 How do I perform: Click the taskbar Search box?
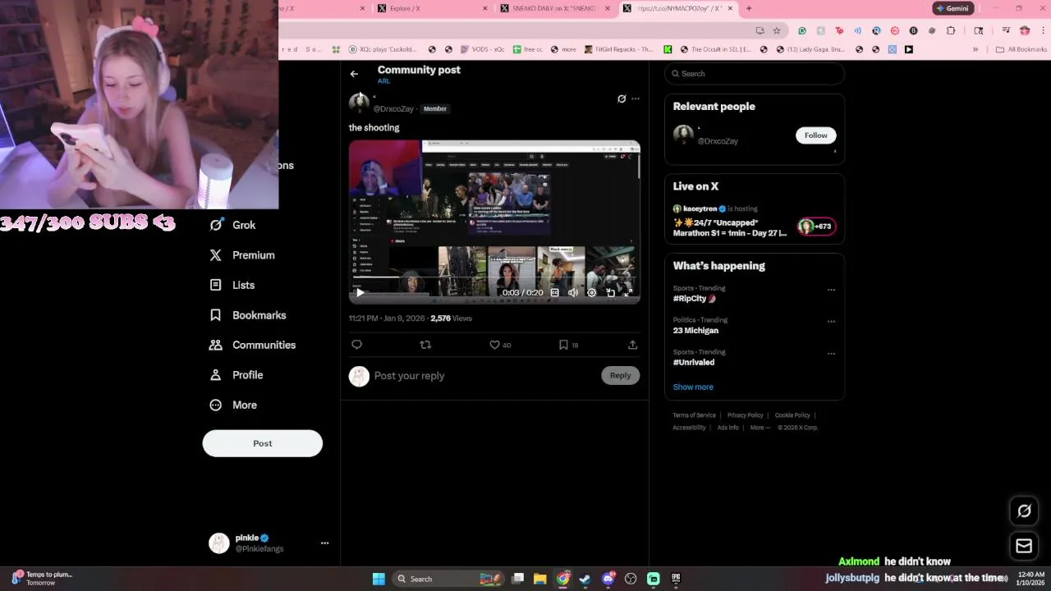click(x=447, y=579)
